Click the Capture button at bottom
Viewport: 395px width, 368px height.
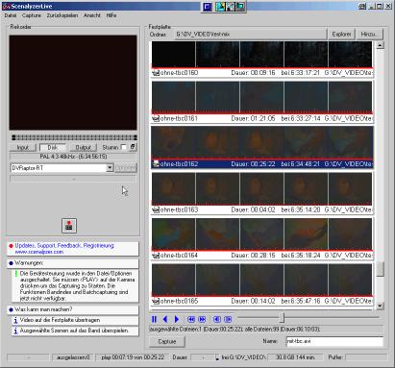coord(167,341)
